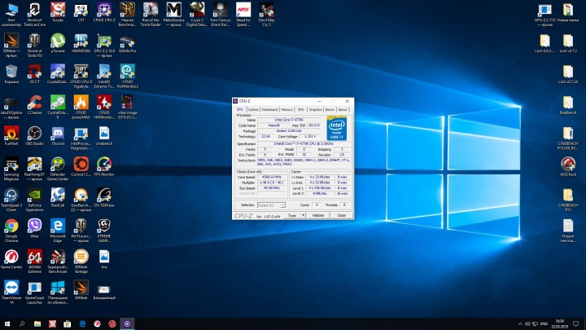Open the Viber desktop shortcut
This screenshot has height=330, width=586.
pyautogui.click(x=34, y=229)
